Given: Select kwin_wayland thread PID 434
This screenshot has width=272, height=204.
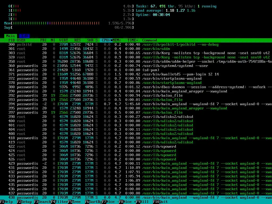Looking at the screenshot, I should pos(136,181).
